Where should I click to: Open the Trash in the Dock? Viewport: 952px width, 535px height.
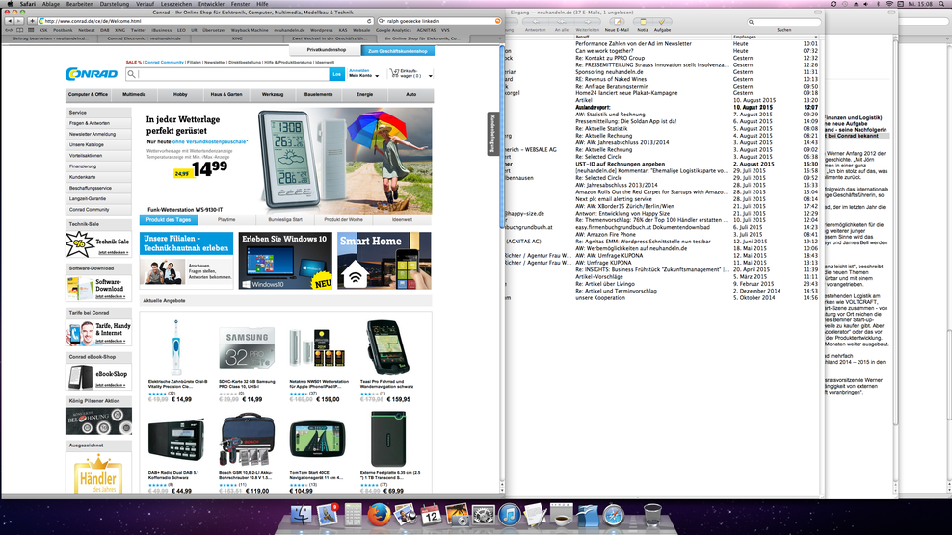point(652,515)
